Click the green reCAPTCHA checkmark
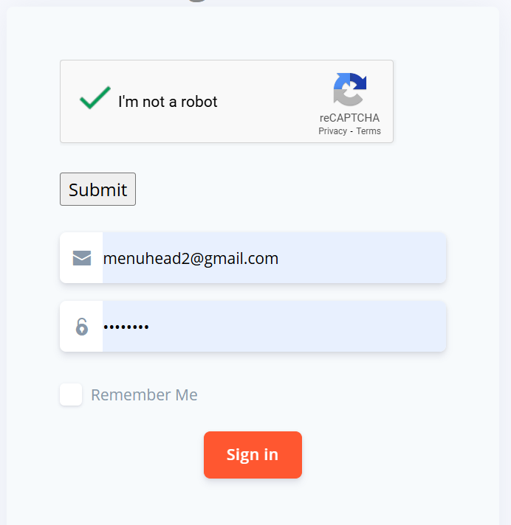Screen dimensions: 511x525 [x=95, y=98]
